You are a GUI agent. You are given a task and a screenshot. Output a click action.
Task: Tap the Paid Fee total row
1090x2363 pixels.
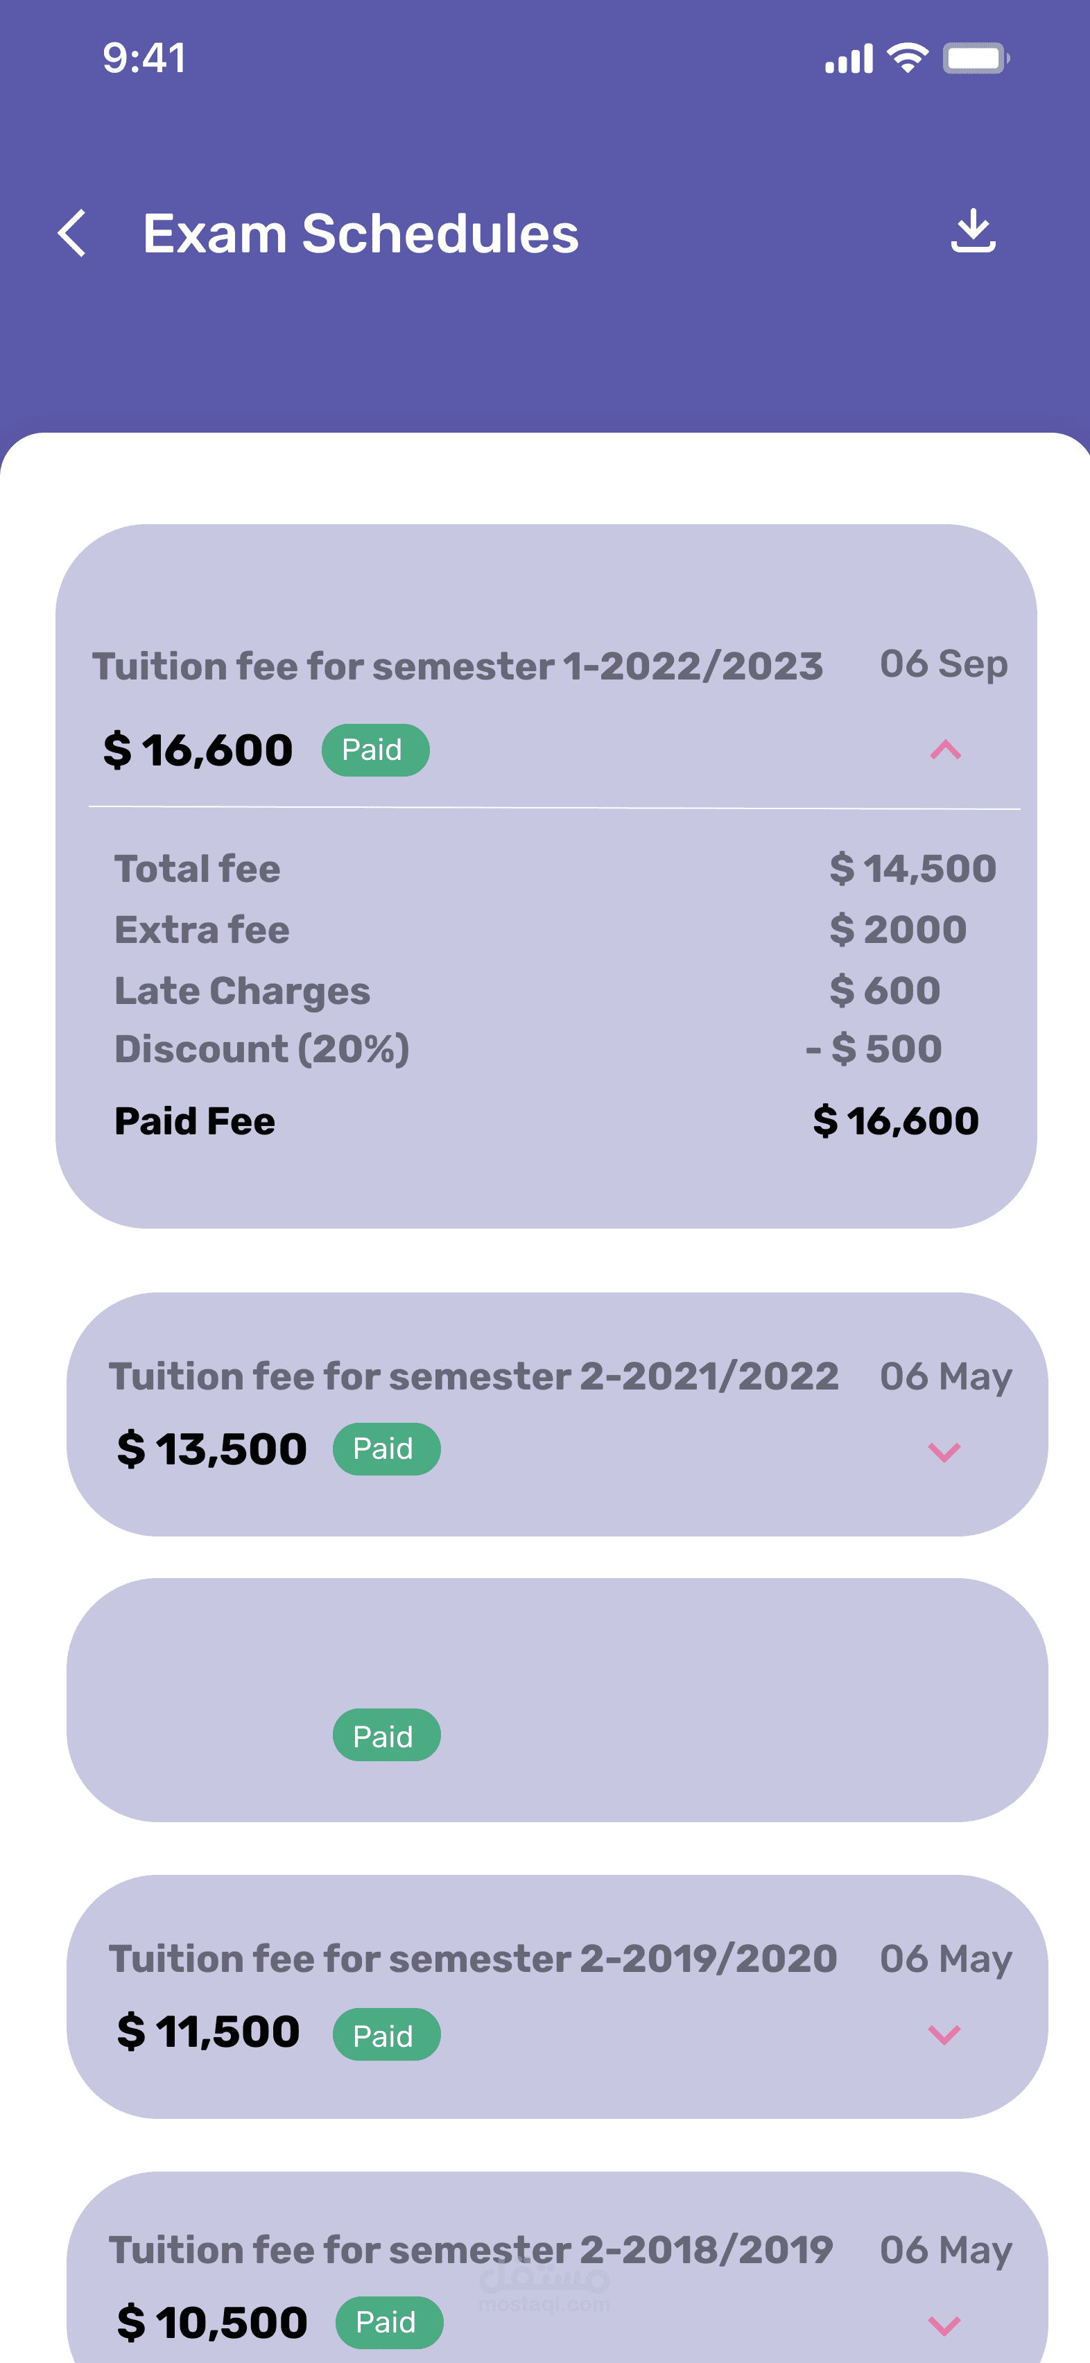click(546, 1121)
